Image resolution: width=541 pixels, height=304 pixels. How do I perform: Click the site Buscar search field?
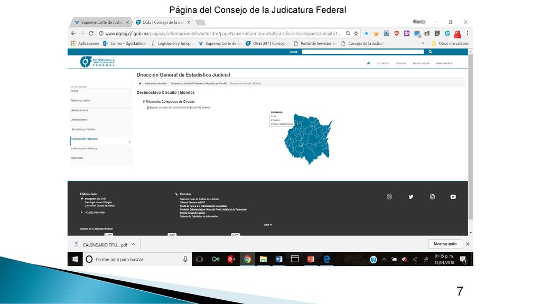tap(362, 52)
